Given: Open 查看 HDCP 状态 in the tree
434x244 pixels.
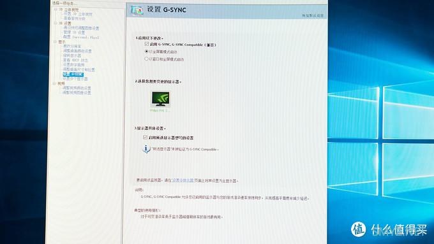Looking at the screenshot, I should [x=75, y=60].
